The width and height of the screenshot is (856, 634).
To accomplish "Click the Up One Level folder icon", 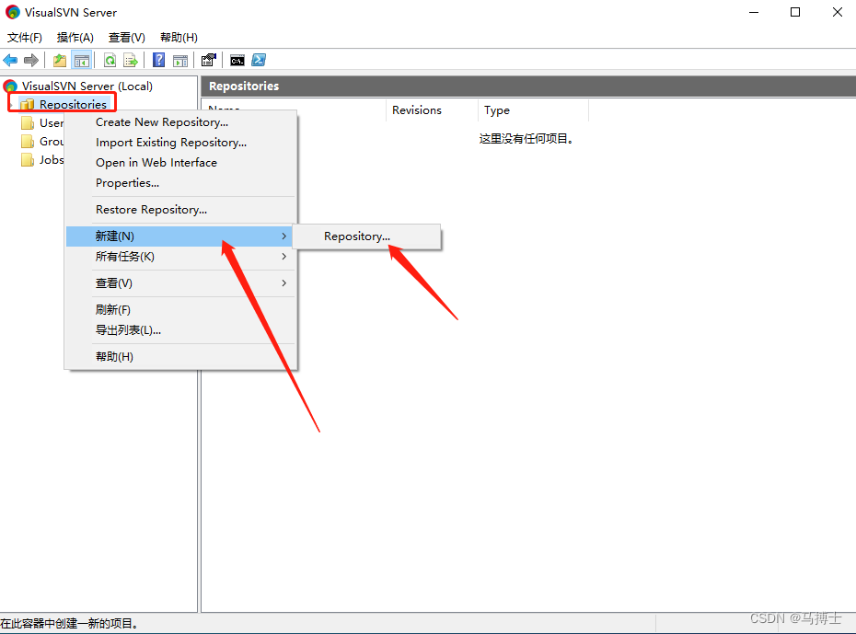I will click(x=60, y=60).
